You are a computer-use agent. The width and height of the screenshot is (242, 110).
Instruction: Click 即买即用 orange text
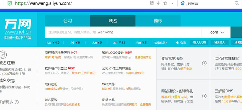point(132,105)
